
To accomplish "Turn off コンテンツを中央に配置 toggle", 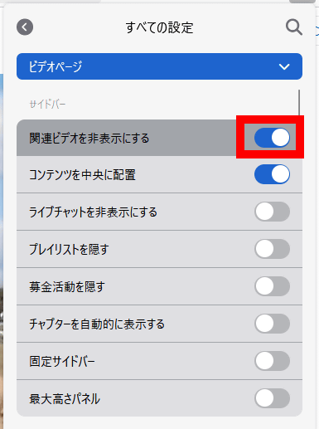I will pos(272,174).
